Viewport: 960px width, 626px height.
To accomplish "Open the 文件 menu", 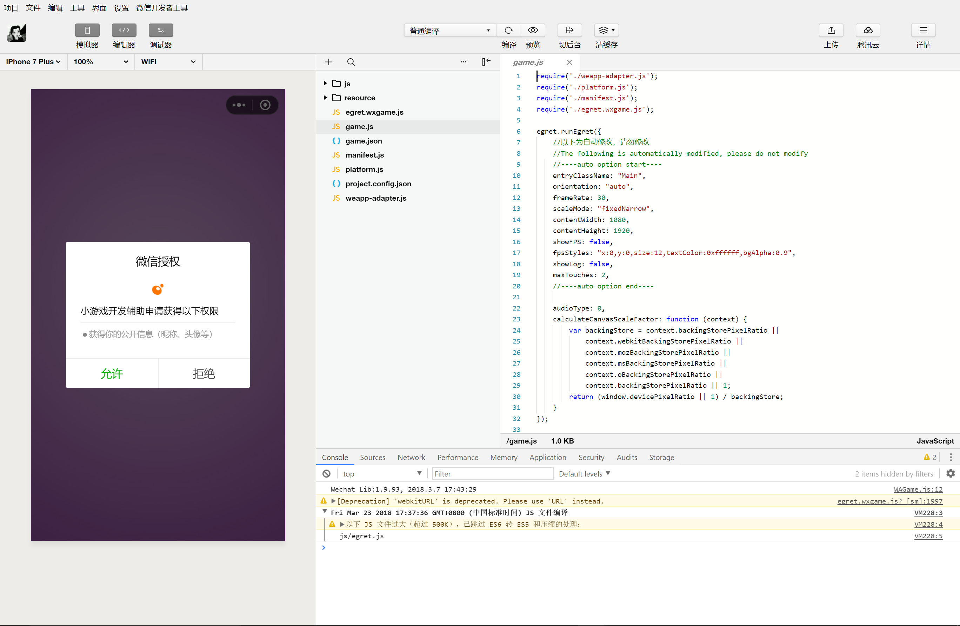I will [33, 8].
